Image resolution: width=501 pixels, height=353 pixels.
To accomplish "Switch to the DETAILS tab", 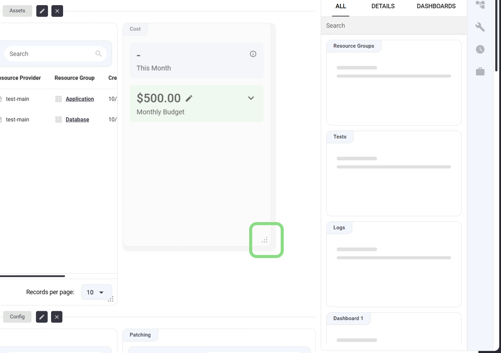I will tap(383, 6).
